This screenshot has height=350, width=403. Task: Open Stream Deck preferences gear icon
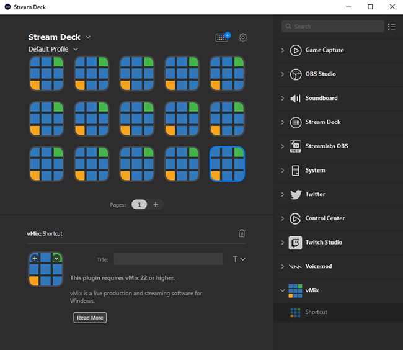click(x=243, y=38)
